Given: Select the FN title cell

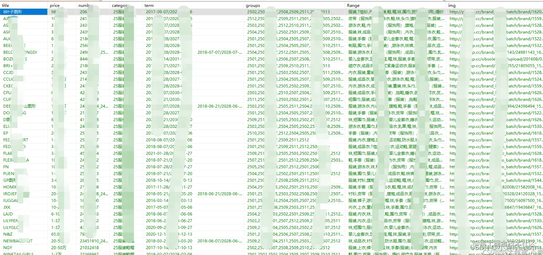Looking at the screenshot, I should click(x=24, y=167).
